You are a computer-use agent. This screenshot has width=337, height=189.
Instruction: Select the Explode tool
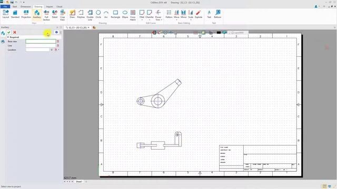coord(199,14)
